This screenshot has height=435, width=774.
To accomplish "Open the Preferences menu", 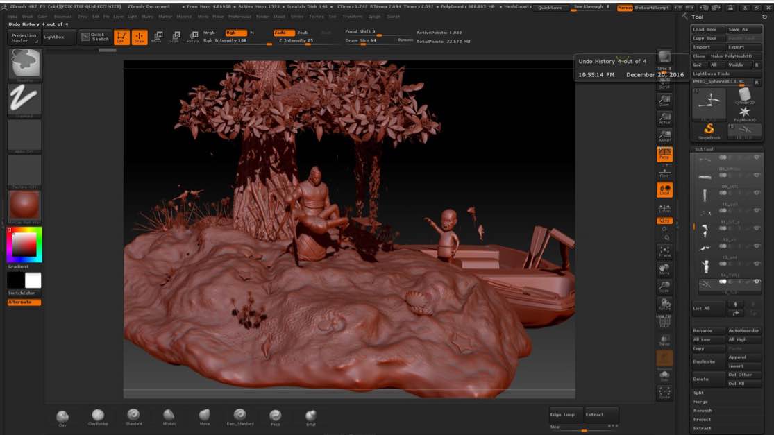I will (240, 16).
